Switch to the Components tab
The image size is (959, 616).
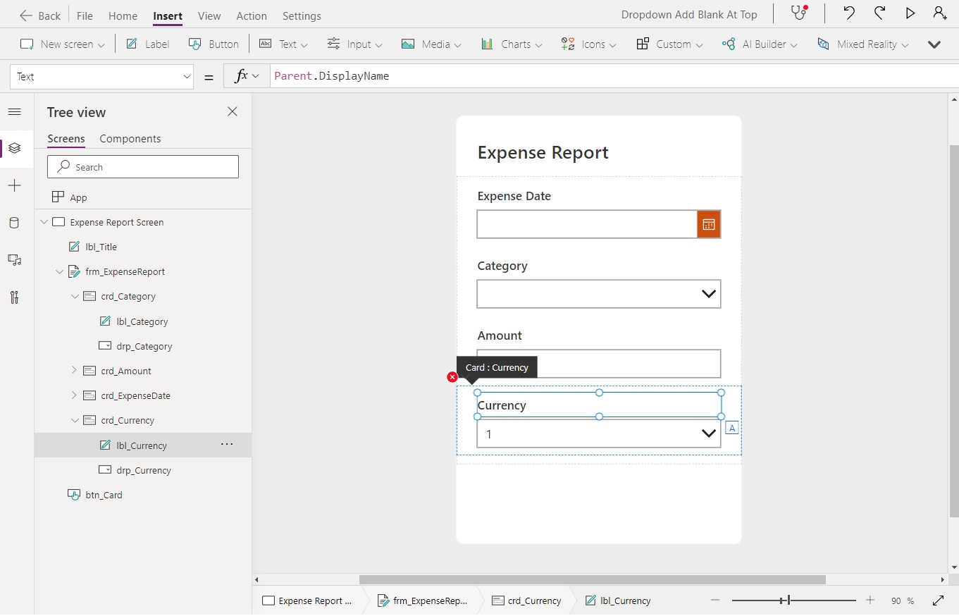pos(130,138)
